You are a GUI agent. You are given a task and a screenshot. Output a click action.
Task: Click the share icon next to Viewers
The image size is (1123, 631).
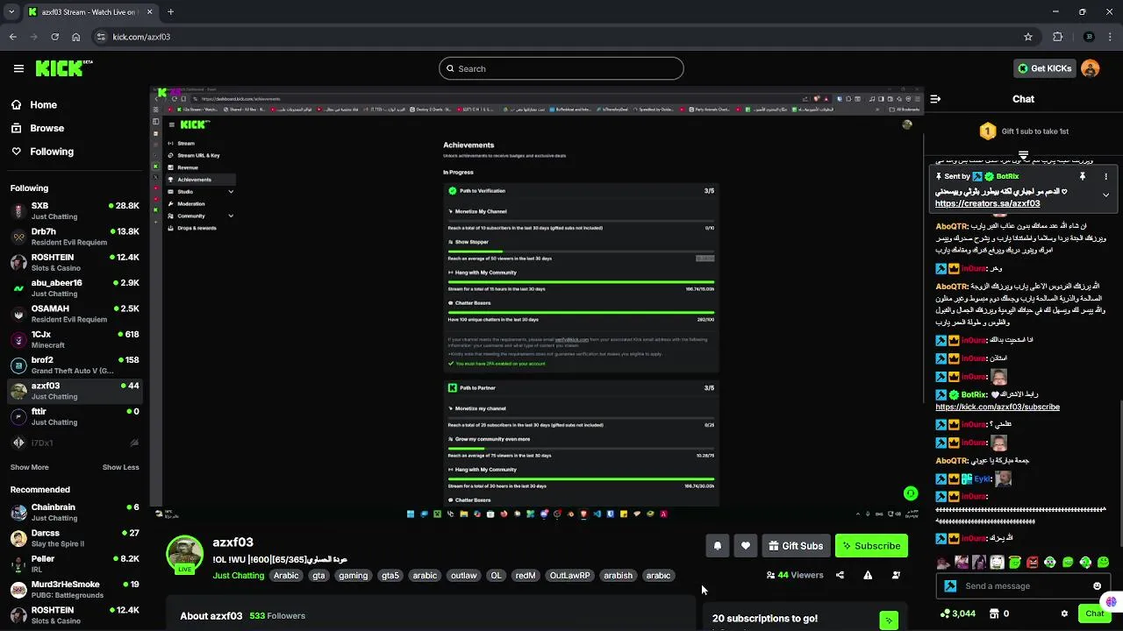click(840, 575)
